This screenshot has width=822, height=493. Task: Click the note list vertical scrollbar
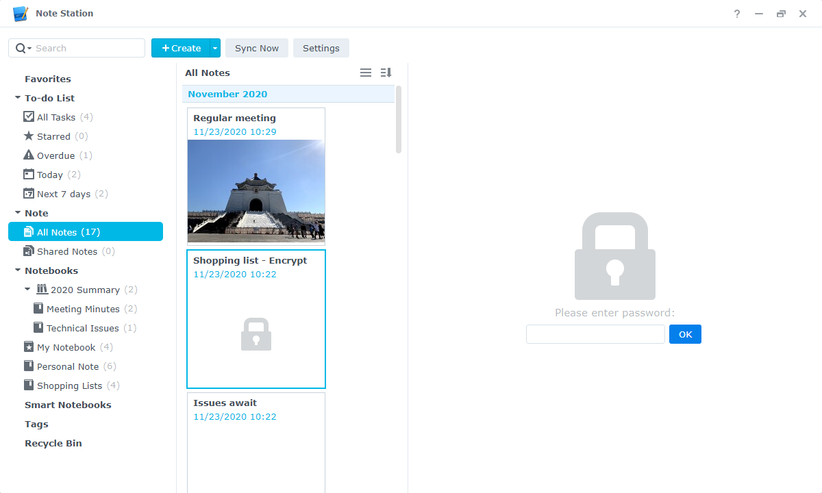(399, 120)
